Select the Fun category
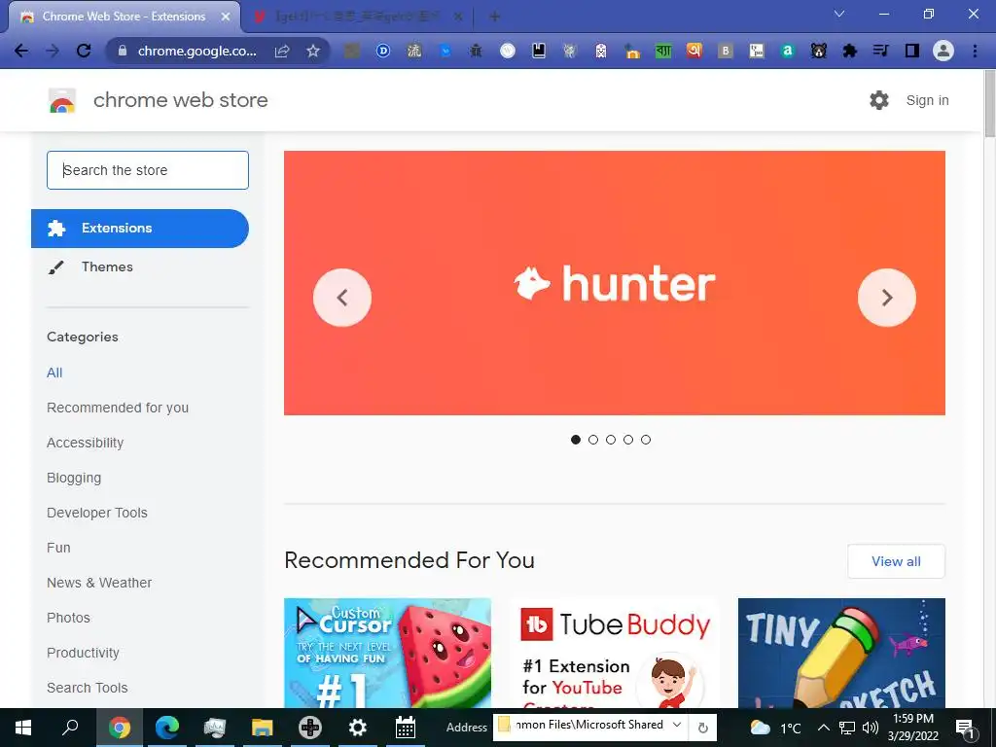The image size is (996, 747). [58, 548]
